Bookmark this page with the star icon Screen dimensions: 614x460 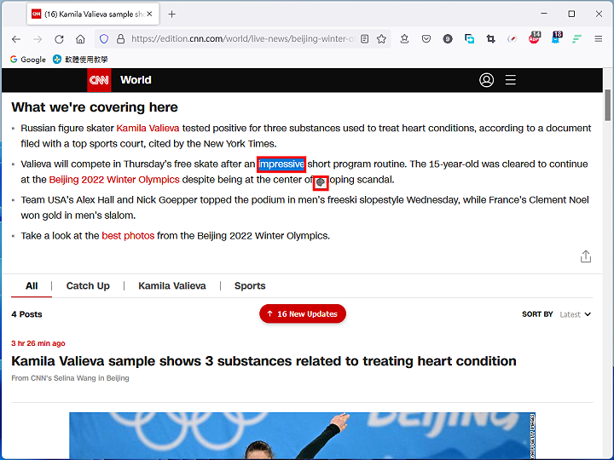point(381,38)
